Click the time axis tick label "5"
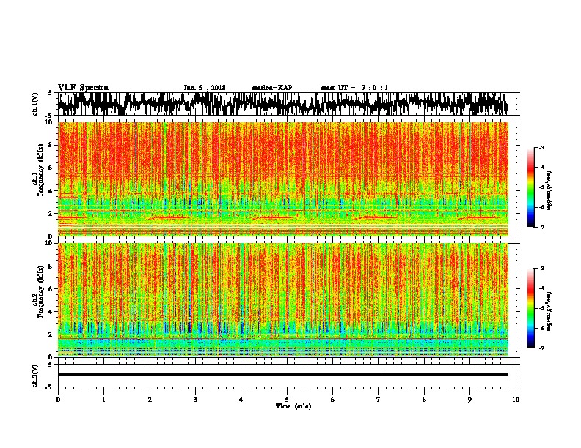Viewport: 581px width, 448px height. (287, 400)
